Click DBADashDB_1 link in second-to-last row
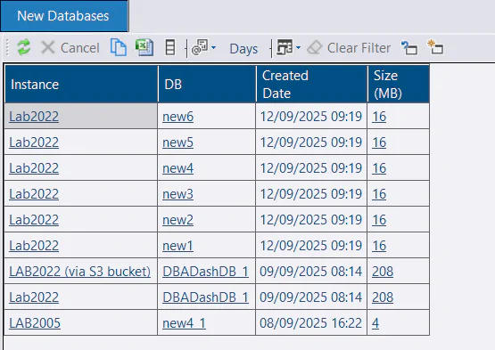Viewport: 495px width, 350px height. tap(205, 297)
